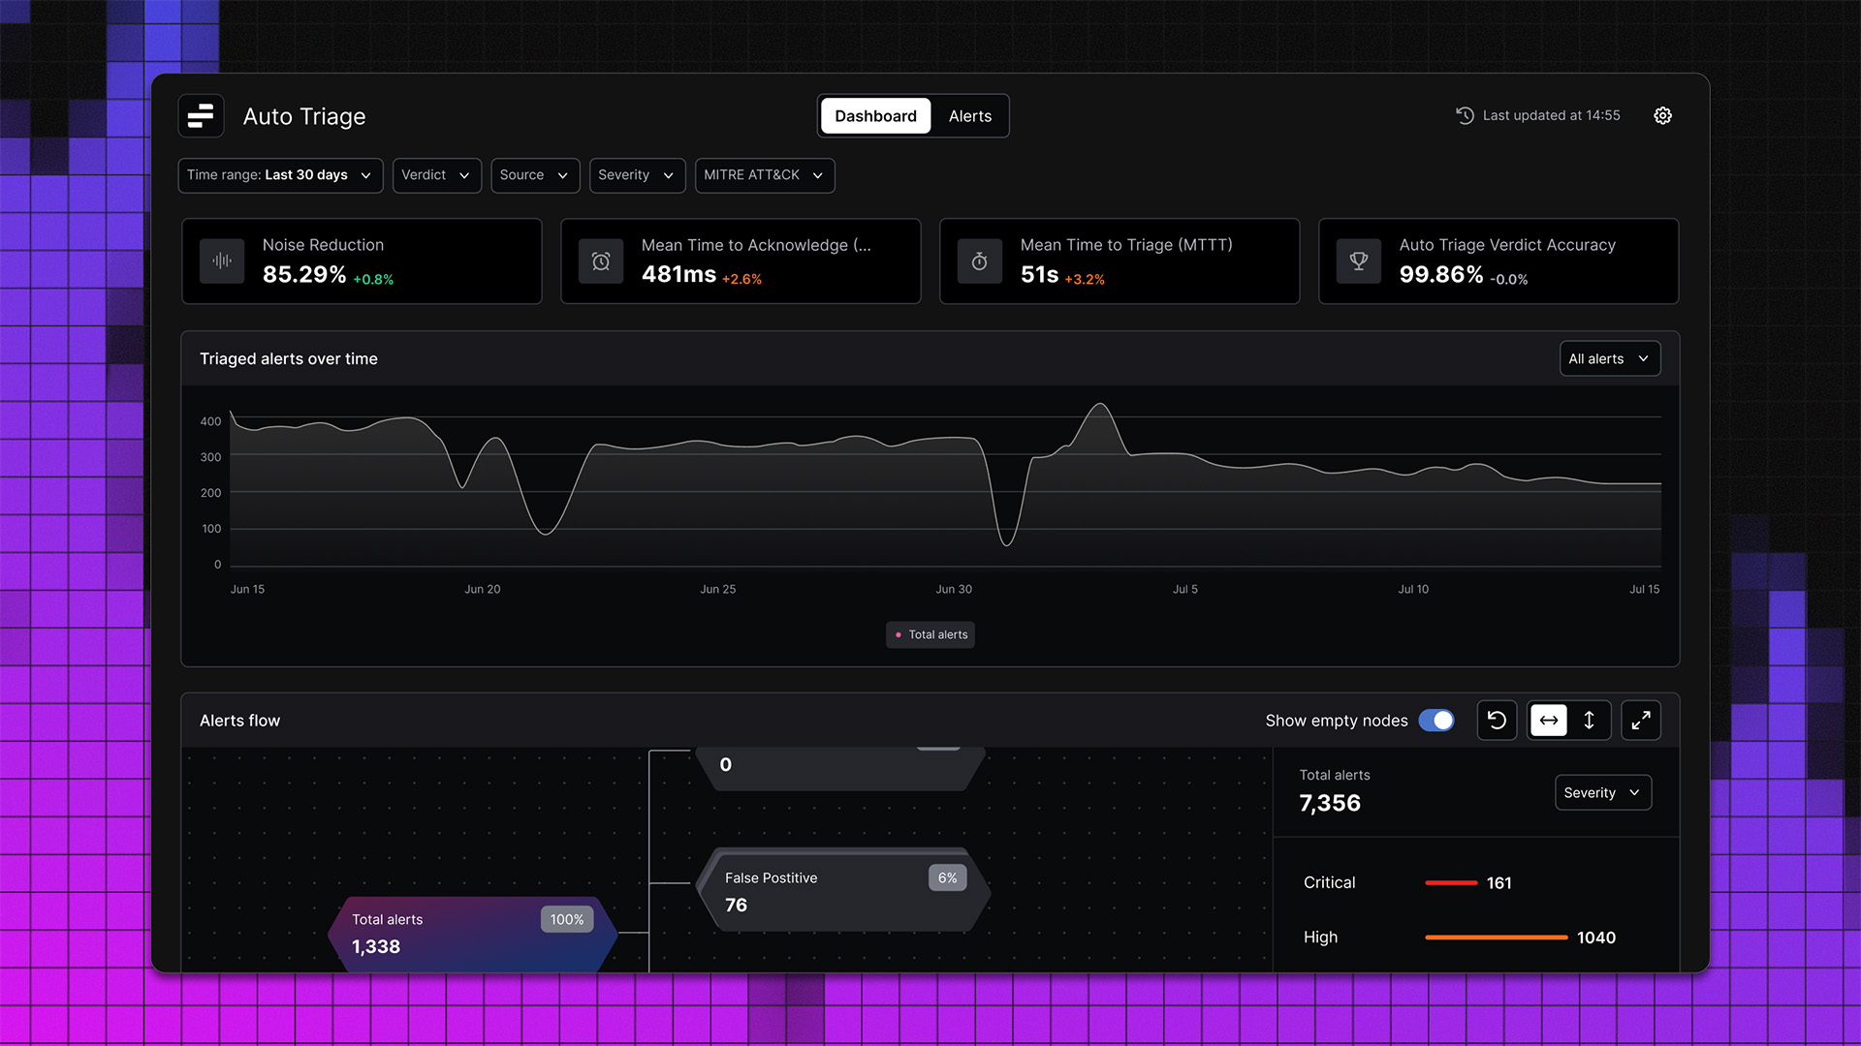Click the Last updated at 14:55 text
This screenshot has height=1046, width=1861.
pos(1551,115)
